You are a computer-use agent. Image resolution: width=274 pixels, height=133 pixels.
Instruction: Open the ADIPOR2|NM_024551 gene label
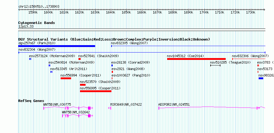[x=174, y=104]
